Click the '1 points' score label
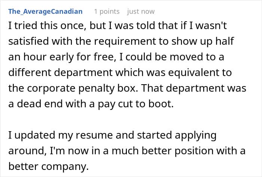262x177 pixels. click(x=107, y=12)
